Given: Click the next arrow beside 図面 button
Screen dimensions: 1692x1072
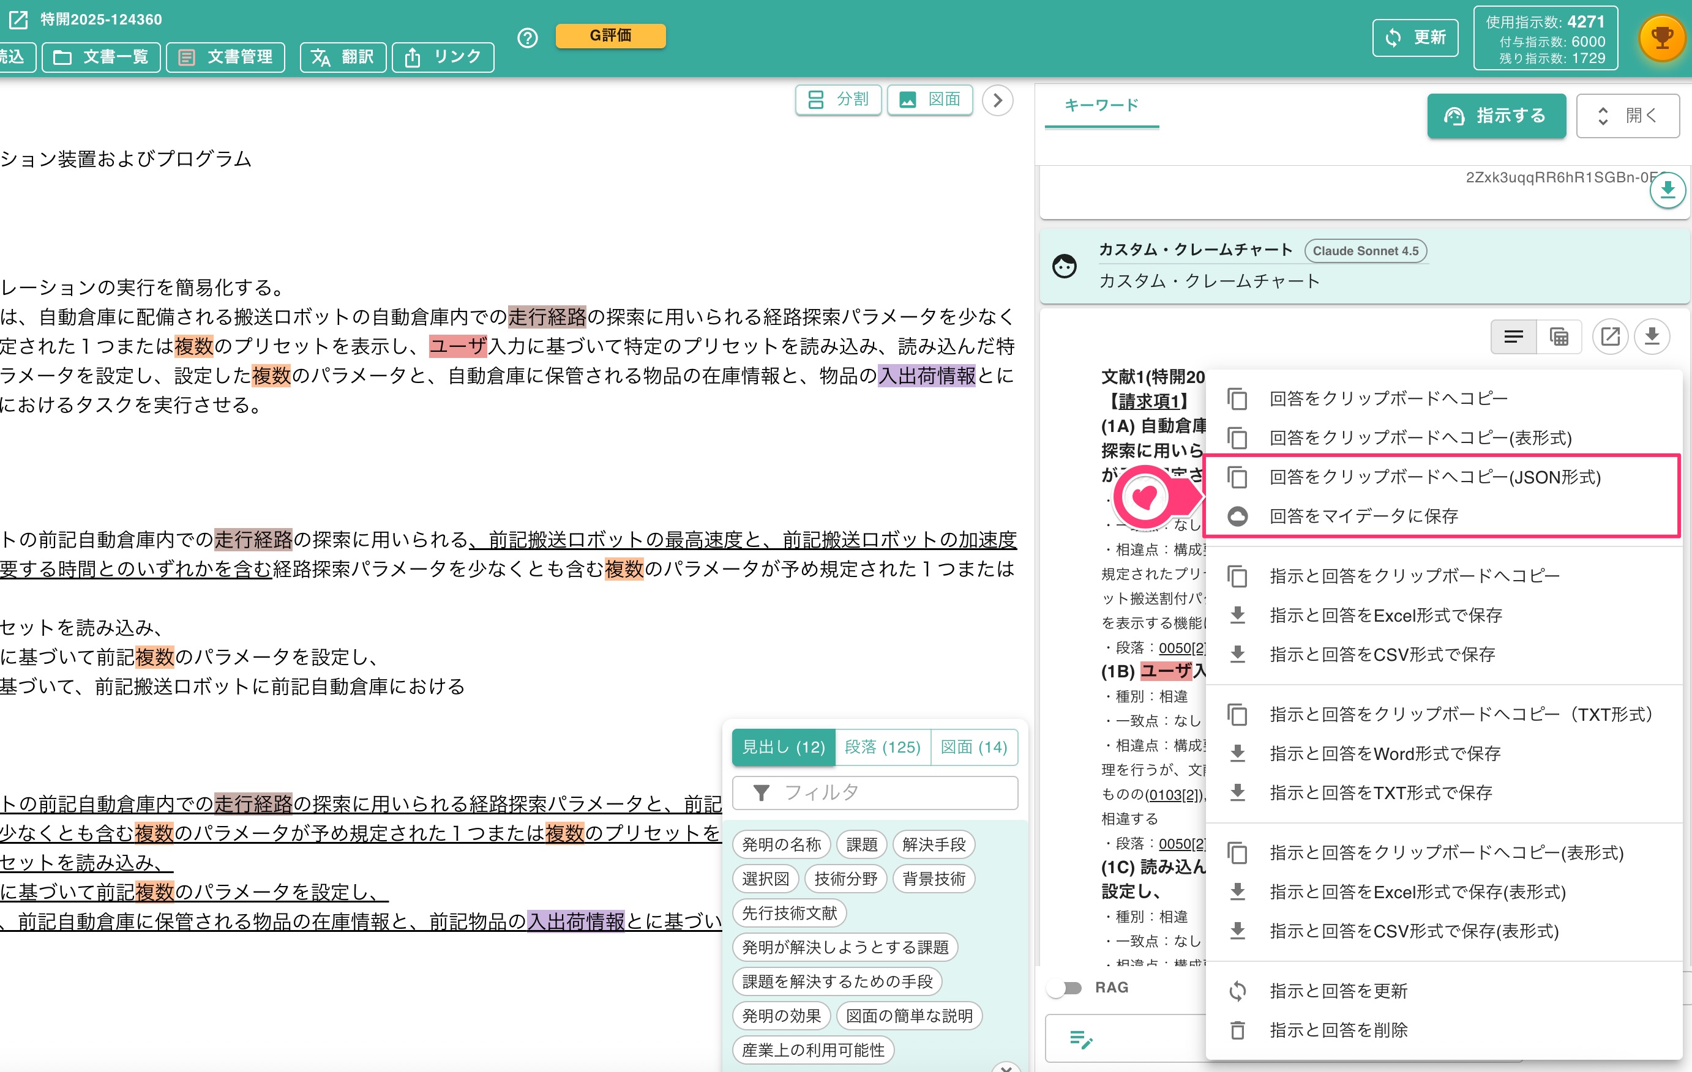Looking at the screenshot, I should 997,100.
